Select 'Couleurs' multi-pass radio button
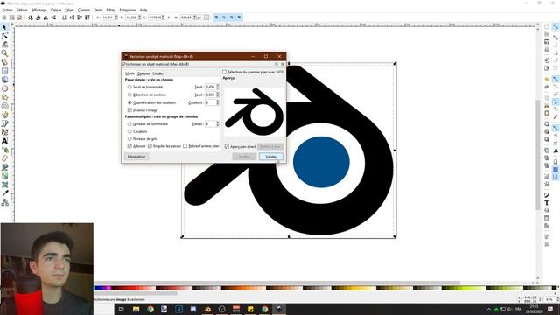This screenshot has width=560, height=315. [x=129, y=131]
